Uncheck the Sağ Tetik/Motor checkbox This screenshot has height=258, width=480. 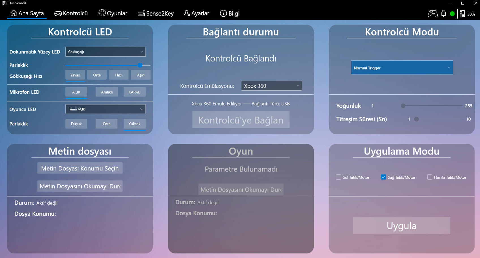click(x=383, y=177)
